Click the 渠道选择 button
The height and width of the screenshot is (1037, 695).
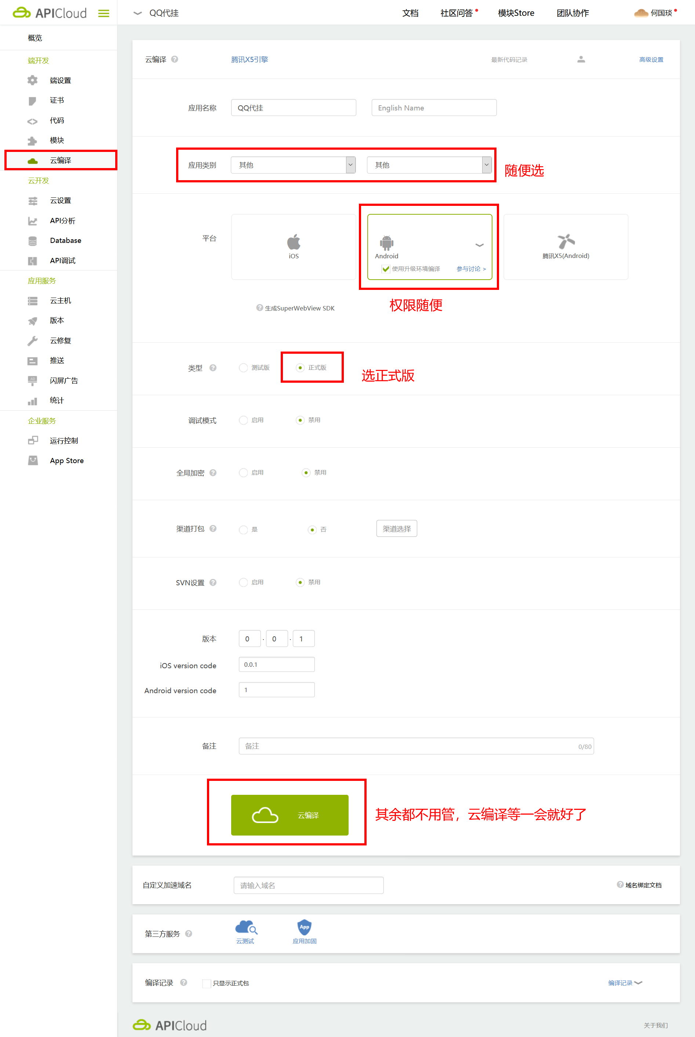(x=397, y=529)
